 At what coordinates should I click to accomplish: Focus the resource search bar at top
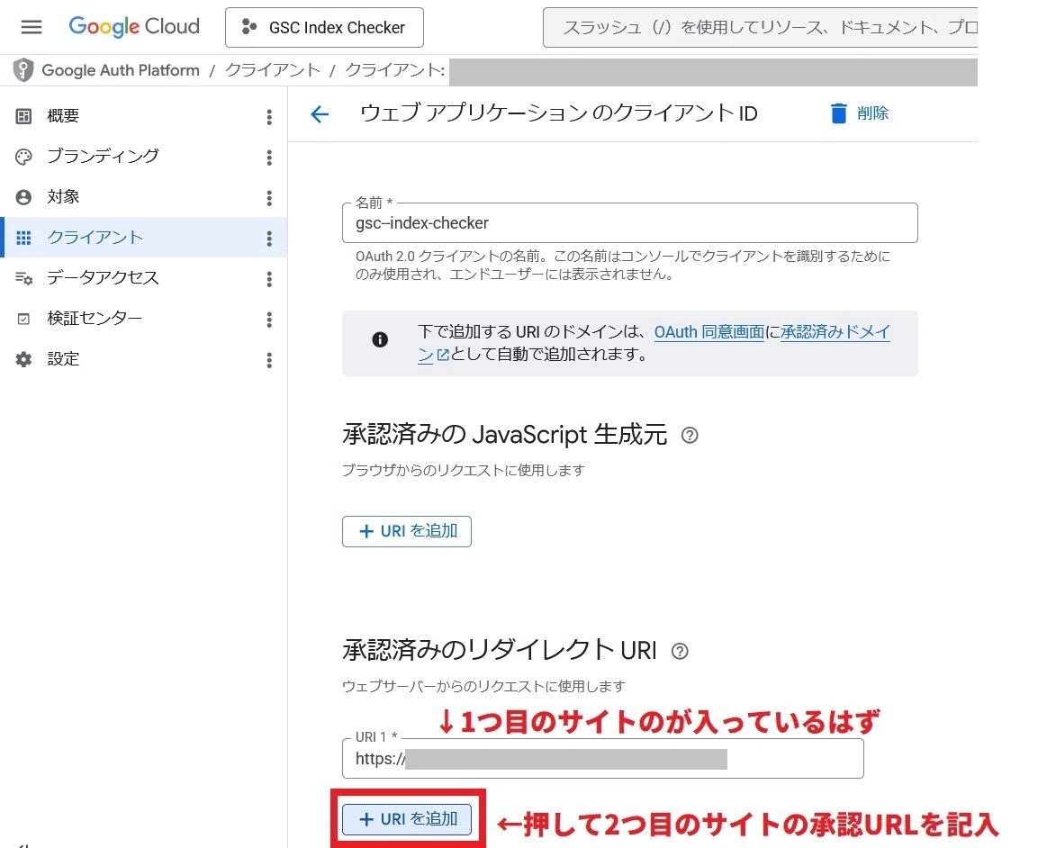coord(761,27)
